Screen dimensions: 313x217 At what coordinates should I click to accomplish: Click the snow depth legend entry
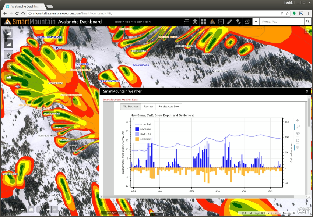coord(144,124)
